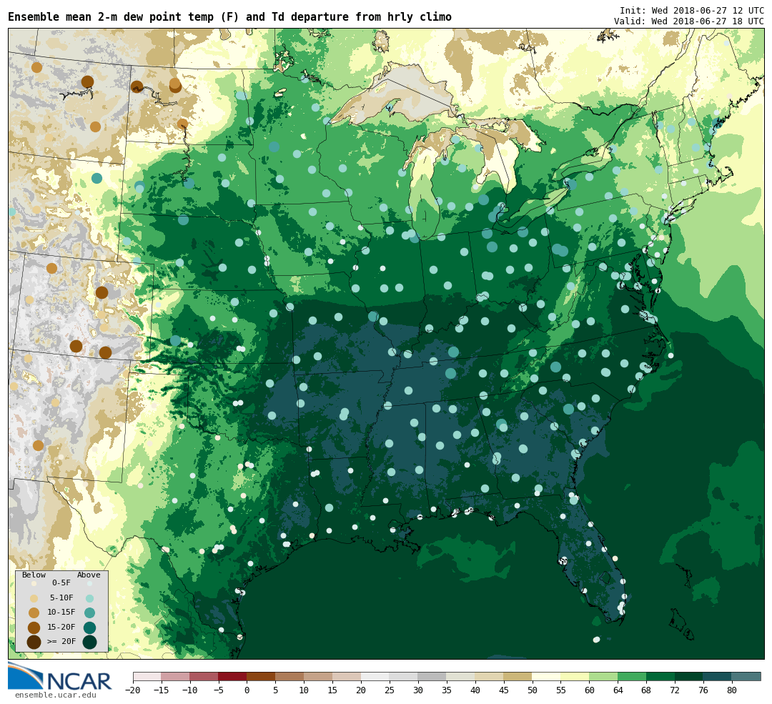Click the Below 5-10F legend dot
772x704 pixels.
pyautogui.click(x=34, y=598)
